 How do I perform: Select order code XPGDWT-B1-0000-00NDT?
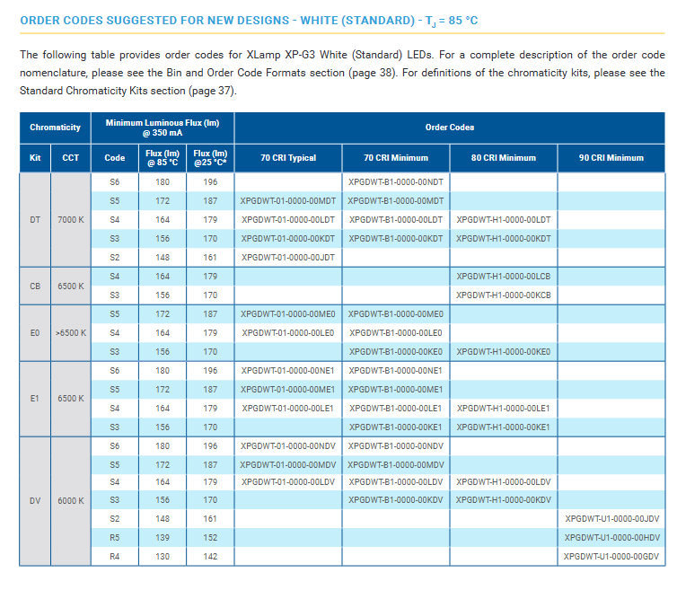pyautogui.click(x=396, y=181)
